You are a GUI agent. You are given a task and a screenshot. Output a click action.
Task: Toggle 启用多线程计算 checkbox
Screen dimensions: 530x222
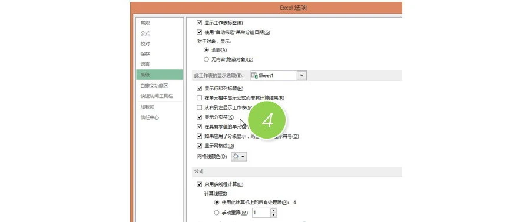point(200,184)
